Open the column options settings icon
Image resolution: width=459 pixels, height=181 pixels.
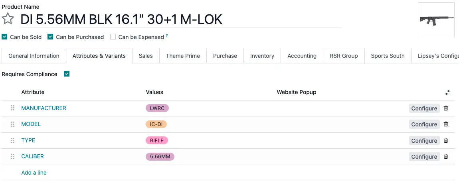[447, 92]
